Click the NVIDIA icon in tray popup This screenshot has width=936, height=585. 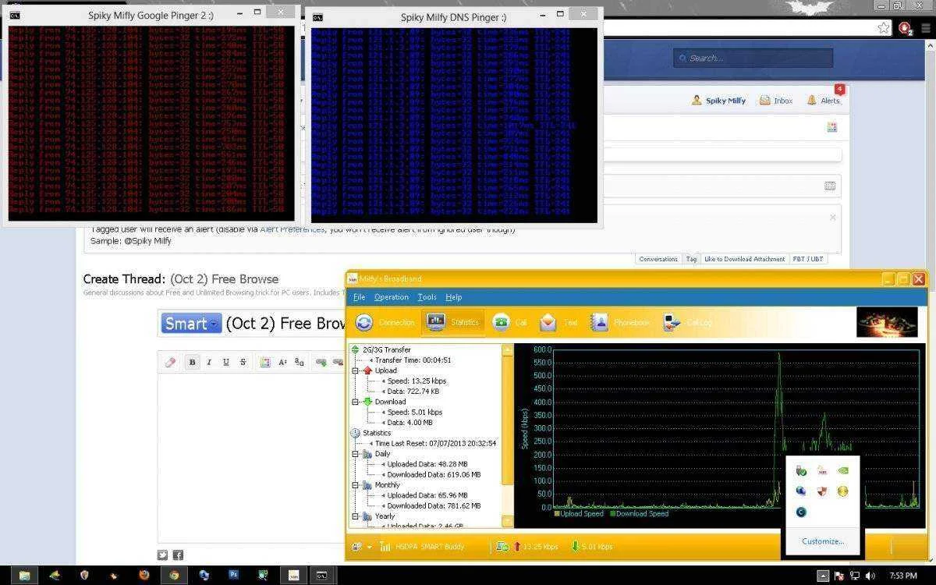843,470
